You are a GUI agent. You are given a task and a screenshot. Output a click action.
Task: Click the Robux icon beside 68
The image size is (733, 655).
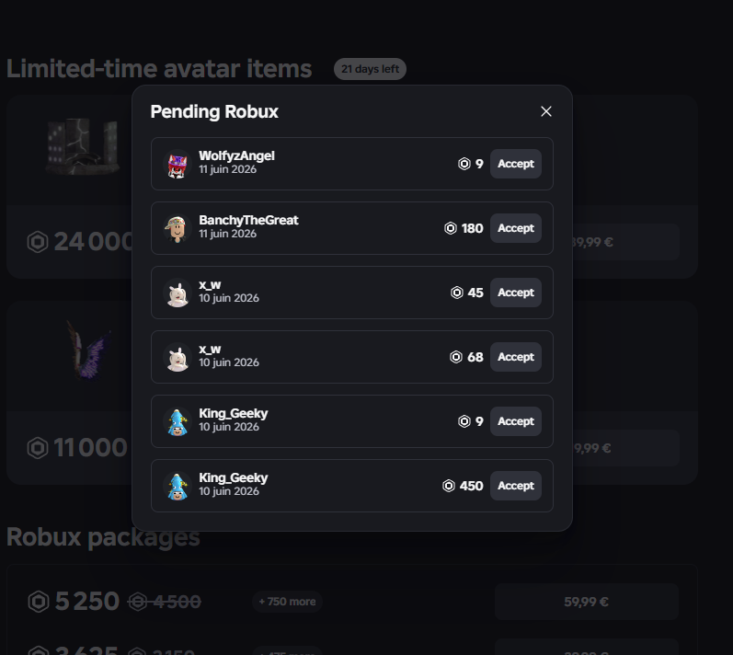[x=456, y=357]
